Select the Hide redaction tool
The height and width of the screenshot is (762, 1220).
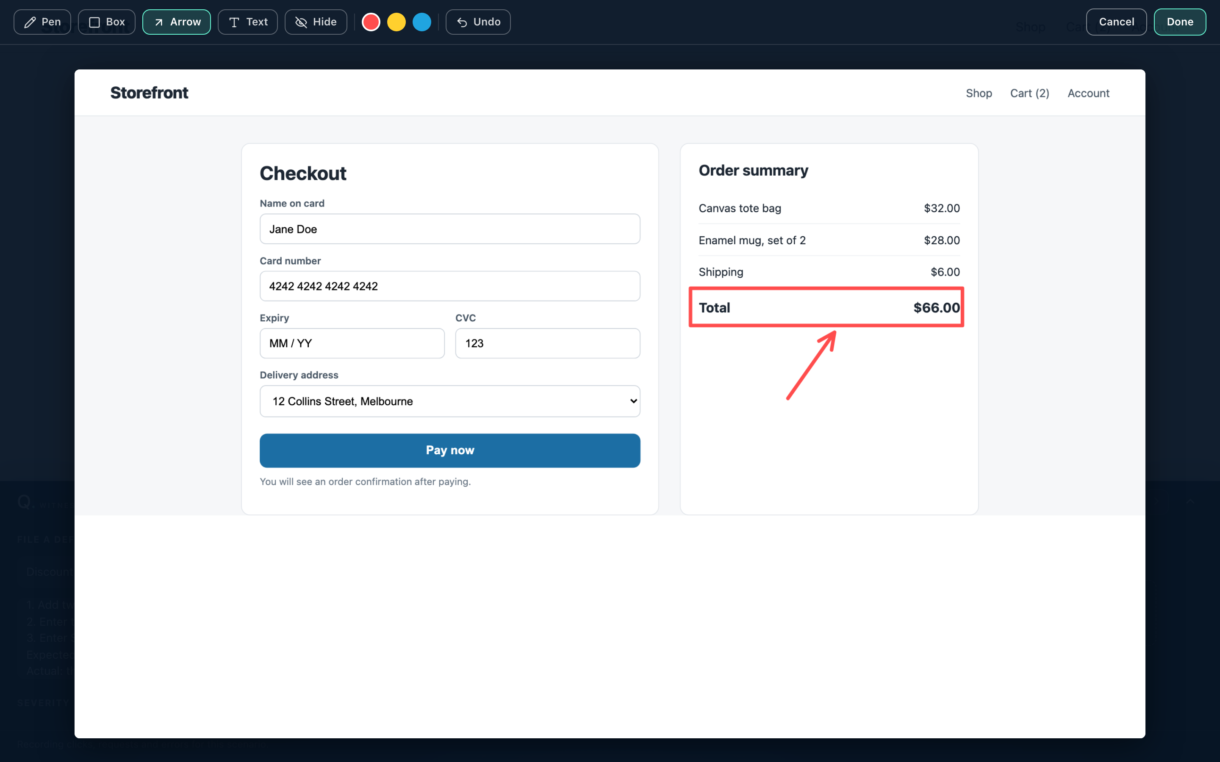(316, 22)
